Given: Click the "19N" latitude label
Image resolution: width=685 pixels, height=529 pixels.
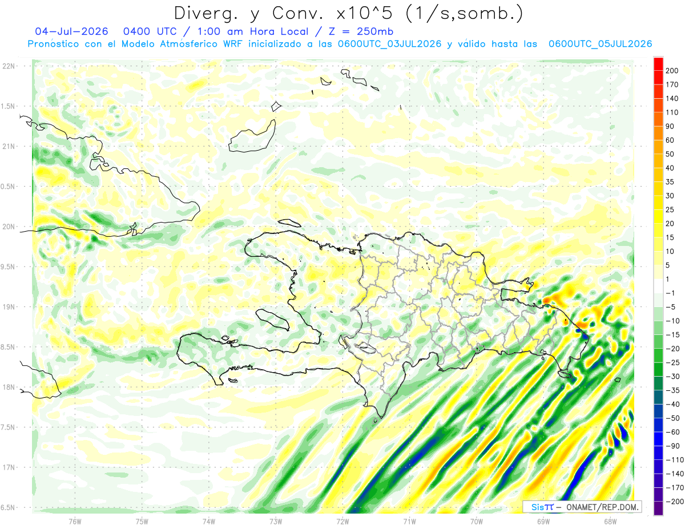Looking at the screenshot, I should point(9,307).
